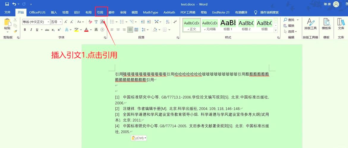Open font size dropdown 五号
Viewport: 348px width, 148px height.
click(61, 22)
